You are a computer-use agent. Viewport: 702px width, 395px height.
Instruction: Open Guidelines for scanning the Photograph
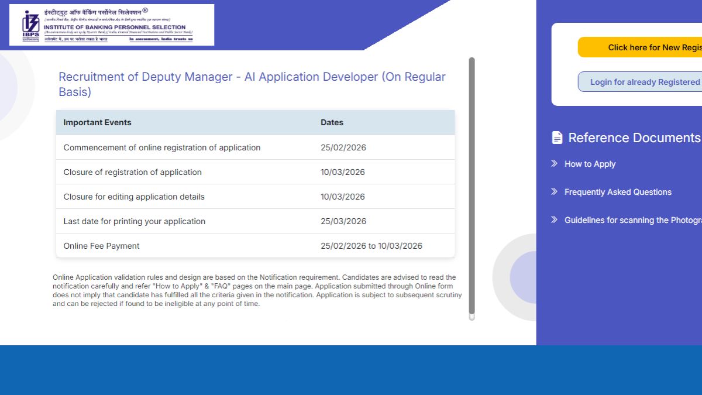coord(633,220)
